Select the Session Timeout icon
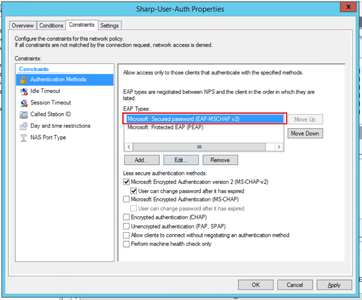This screenshot has height=300, width=362. click(24, 103)
